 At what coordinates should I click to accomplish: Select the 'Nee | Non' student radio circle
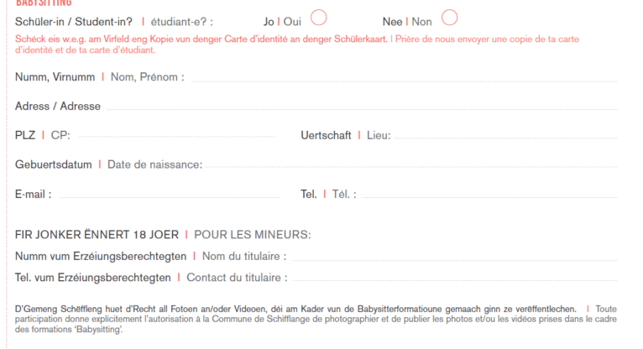pyautogui.click(x=449, y=18)
